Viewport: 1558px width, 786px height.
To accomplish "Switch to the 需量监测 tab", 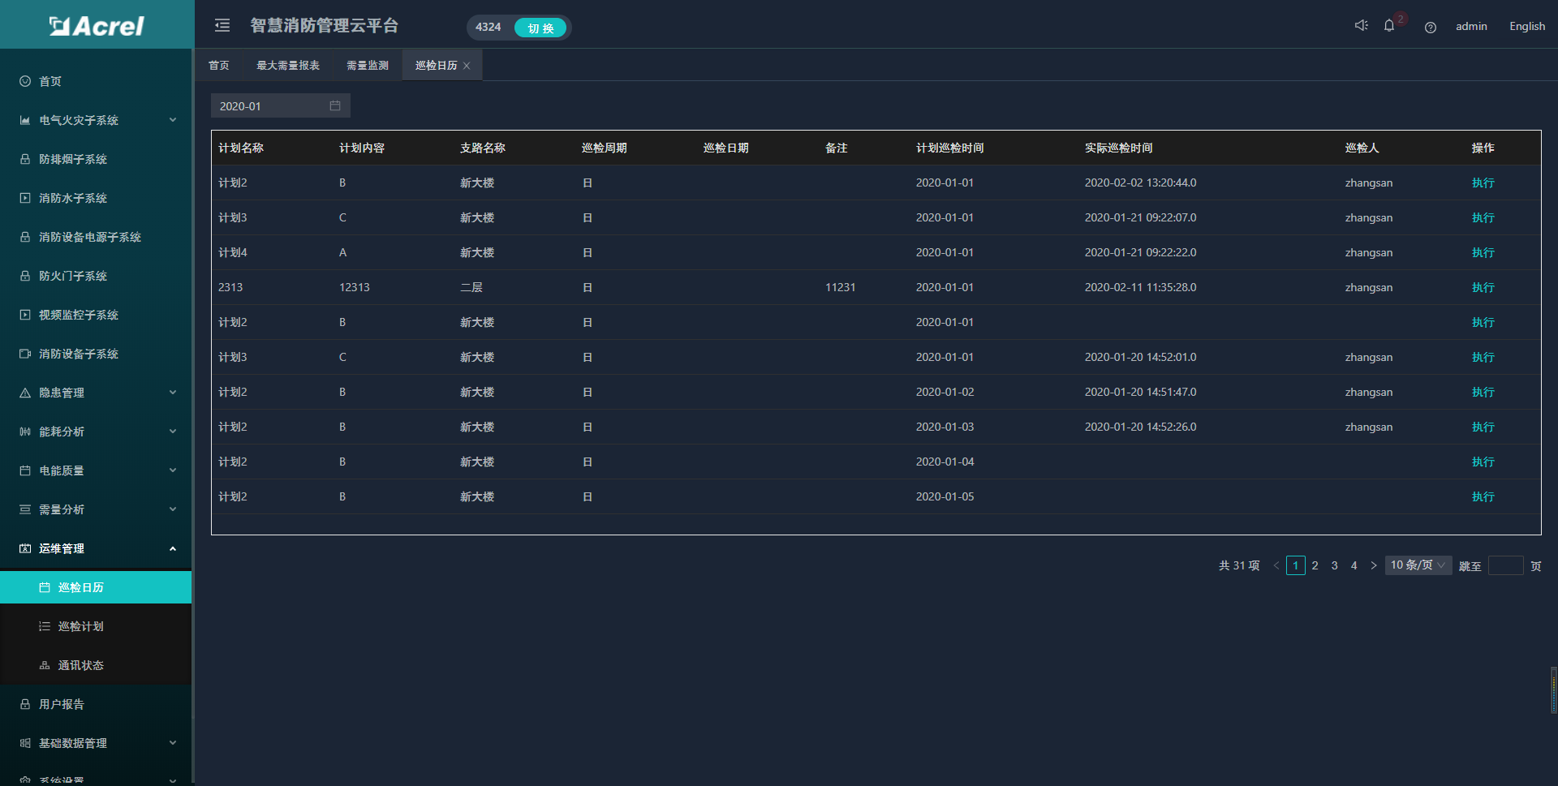I will tap(367, 66).
